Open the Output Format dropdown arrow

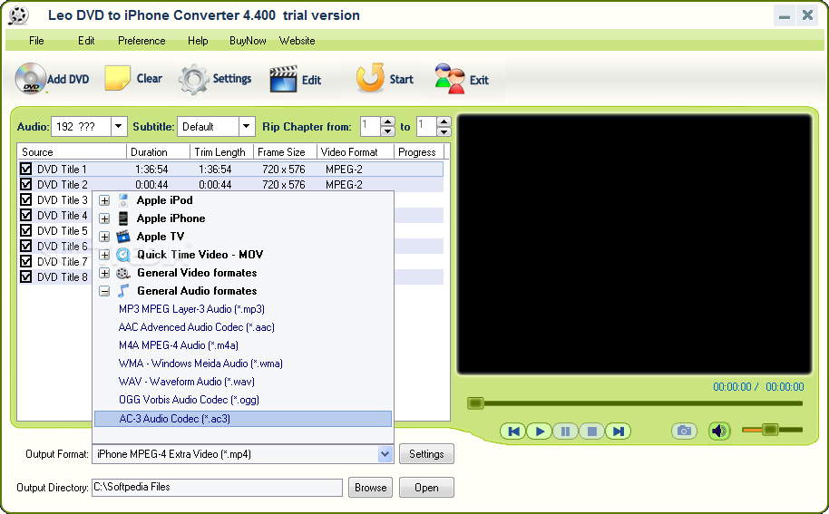(x=385, y=454)
